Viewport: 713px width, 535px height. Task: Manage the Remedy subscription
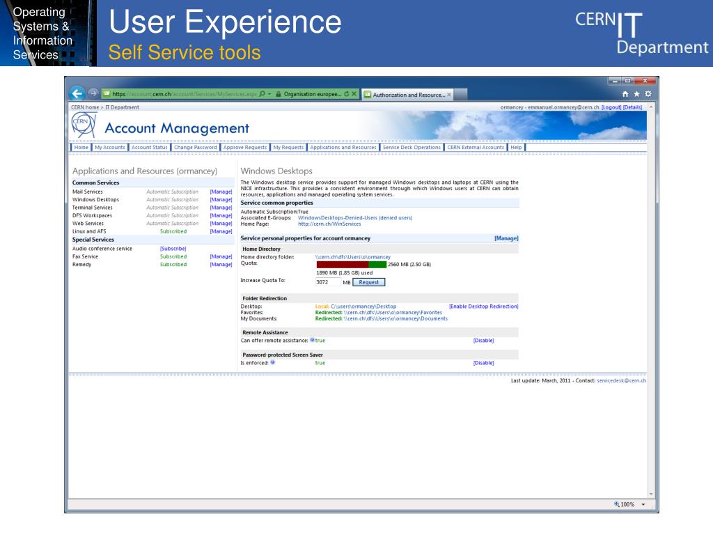221,264
